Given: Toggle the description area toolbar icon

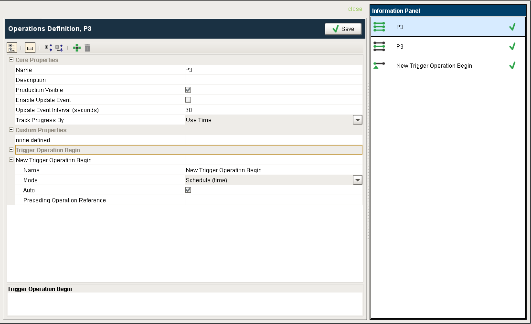Looking at the screenshot, I should pos(30,48).
